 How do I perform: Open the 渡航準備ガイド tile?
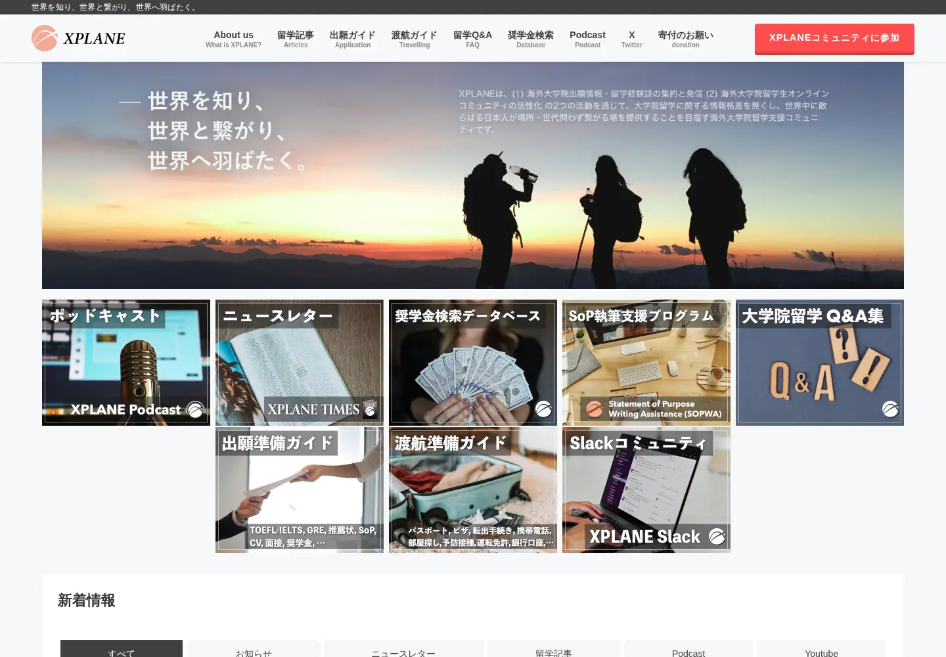coord(473,490)
